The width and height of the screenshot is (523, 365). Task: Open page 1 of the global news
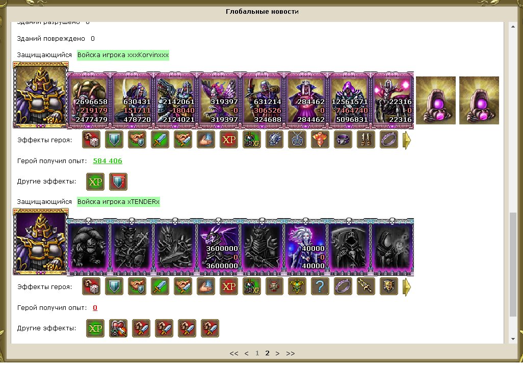tap(257, 353)
